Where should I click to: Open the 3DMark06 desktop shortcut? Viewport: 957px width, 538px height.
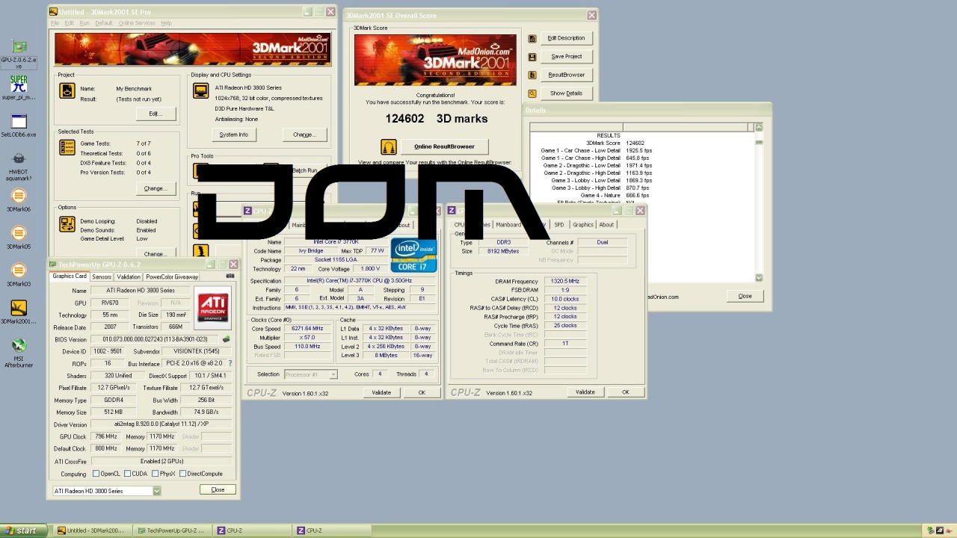(x=19, y=197)
